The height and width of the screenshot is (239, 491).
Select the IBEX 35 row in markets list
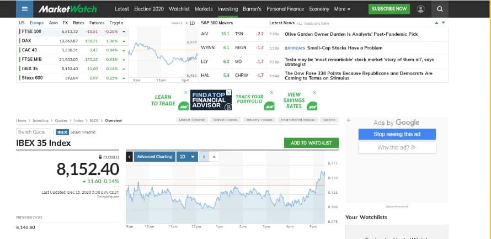[72, 68]
